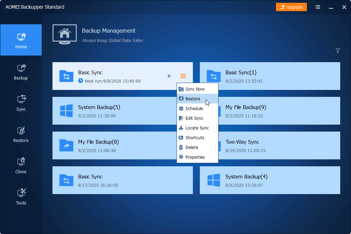Image resolution: width=351 pixels, height=234 pixels.
Task: Open the Home section in the sidebar
Action: point(21,40)
